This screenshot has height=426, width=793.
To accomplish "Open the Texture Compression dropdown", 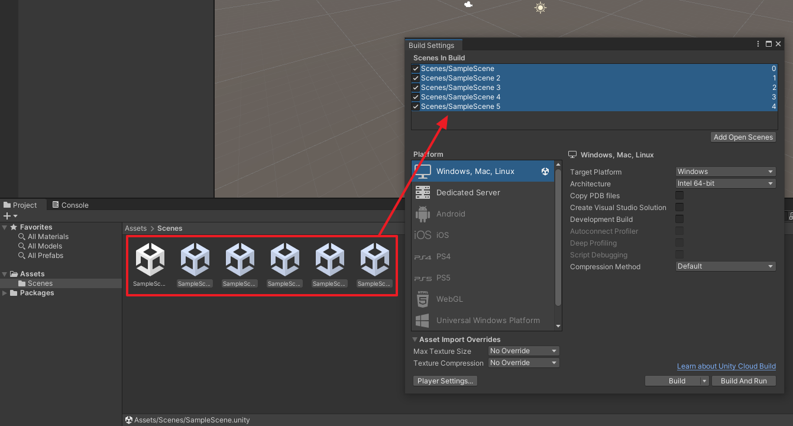I will pyautogui.click(x=523, y=363).
